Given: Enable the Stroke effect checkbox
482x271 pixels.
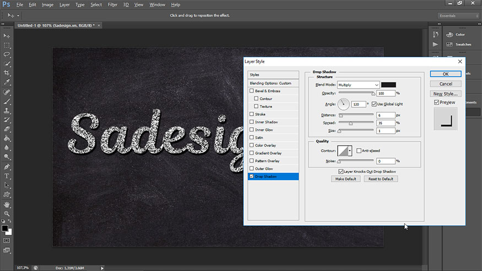Looking at the screenshot, I should click(x=252, y=114).
